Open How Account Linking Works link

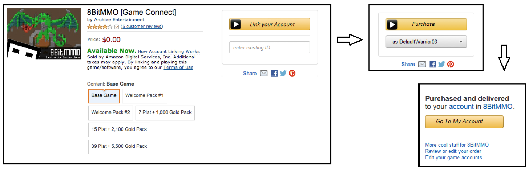coord(169,52)
